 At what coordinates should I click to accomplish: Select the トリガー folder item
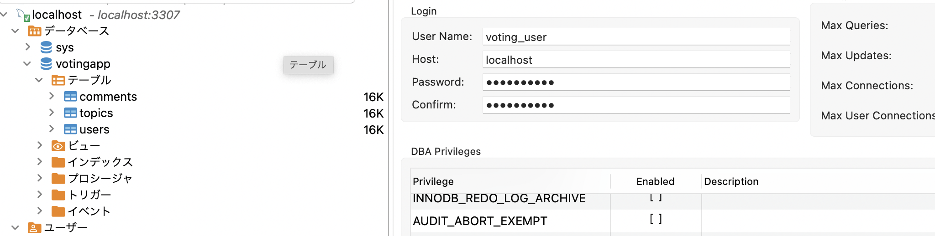click(89, 195)
